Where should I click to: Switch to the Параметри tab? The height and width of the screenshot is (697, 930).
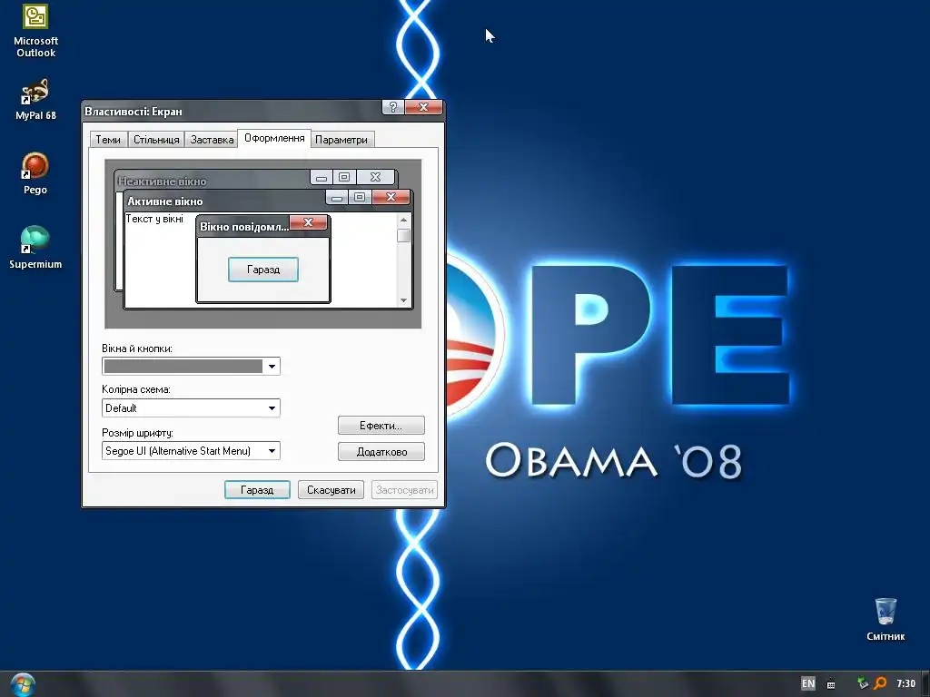point(341,140)
